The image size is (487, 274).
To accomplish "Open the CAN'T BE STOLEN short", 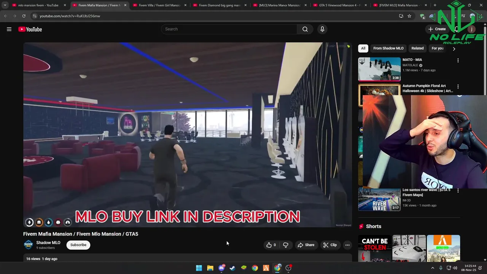I will pyautogui.click(x=375, y=248).
